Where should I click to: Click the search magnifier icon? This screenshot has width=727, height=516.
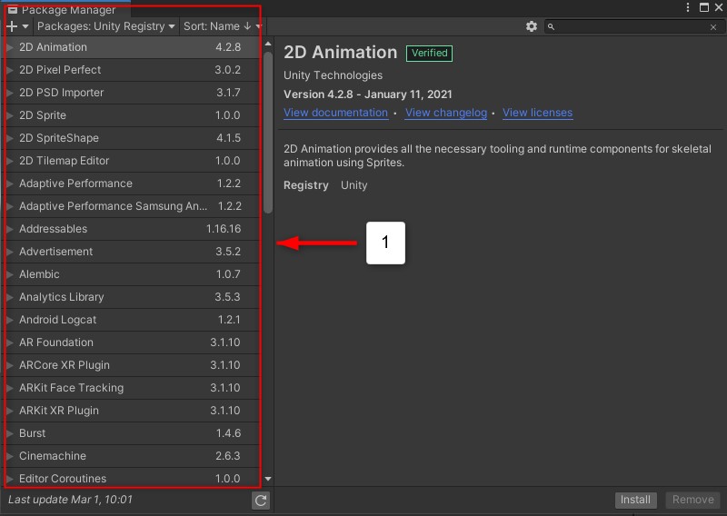point(551,27)
